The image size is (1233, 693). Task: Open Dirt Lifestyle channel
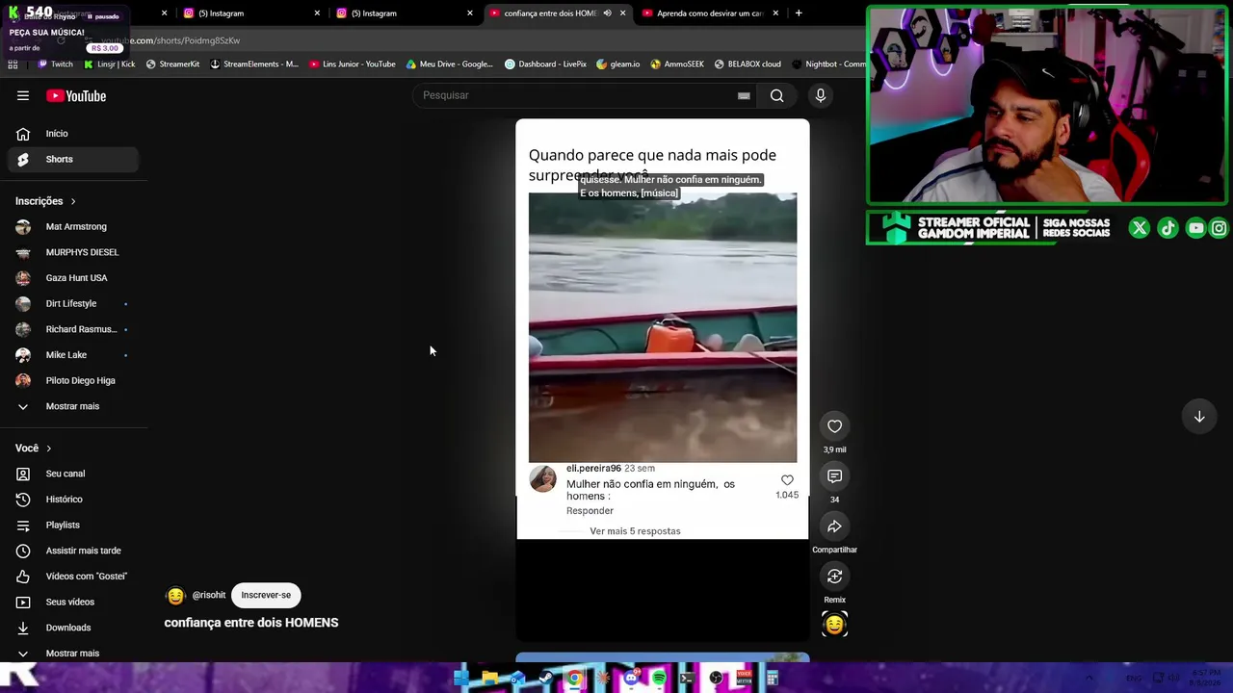coord(72,304)
